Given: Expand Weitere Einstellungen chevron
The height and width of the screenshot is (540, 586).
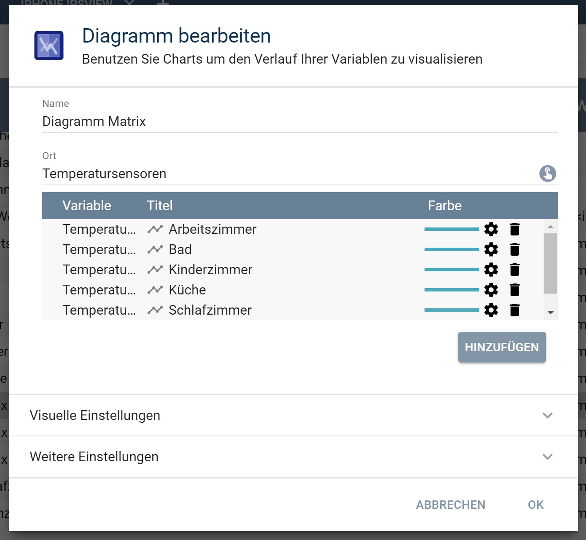Looking at the screenshot, I should 548,457.
